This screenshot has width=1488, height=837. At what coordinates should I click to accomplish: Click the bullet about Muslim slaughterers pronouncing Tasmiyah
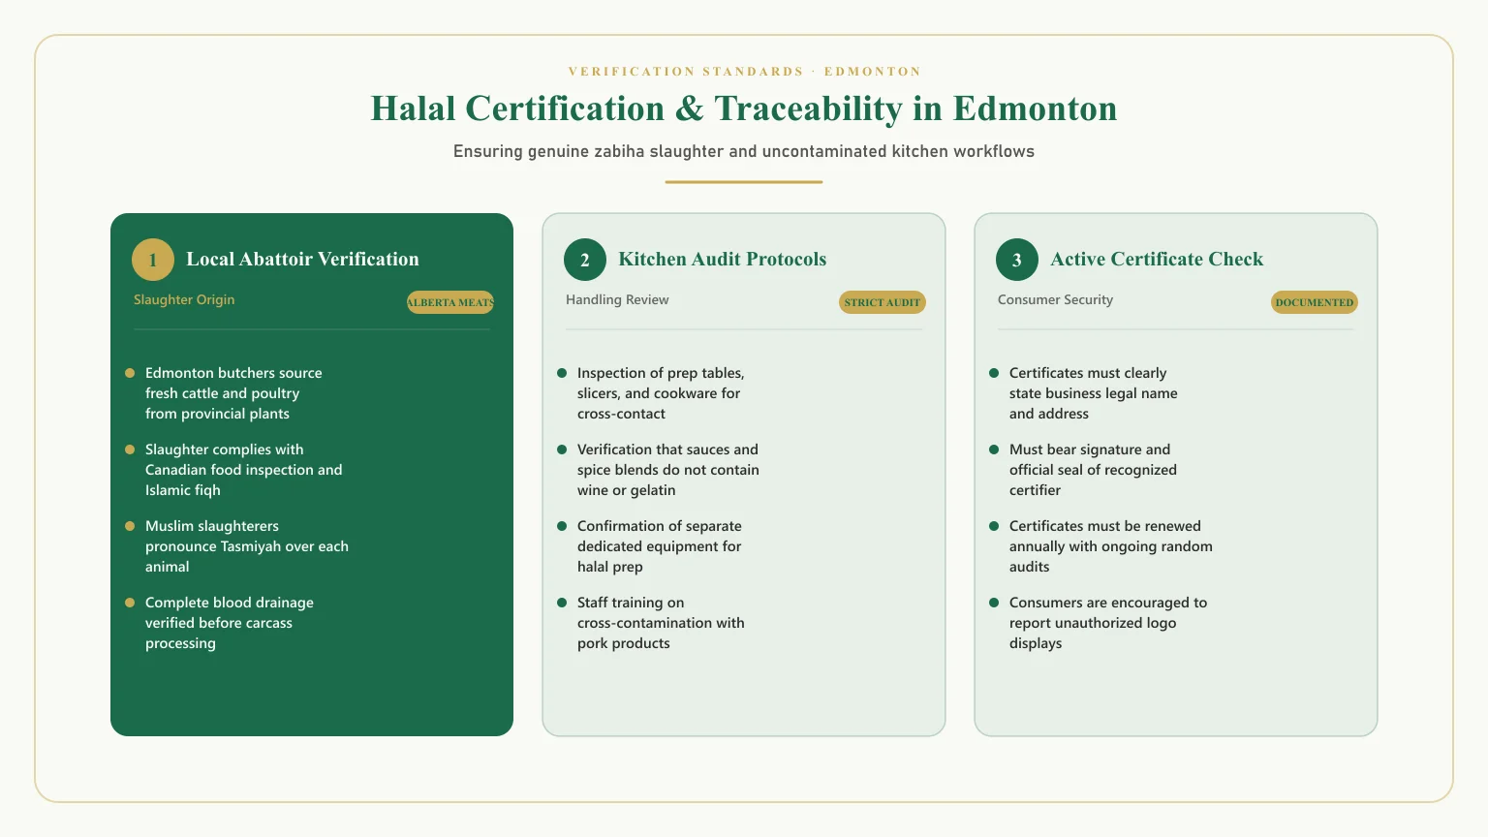point(247,546)
